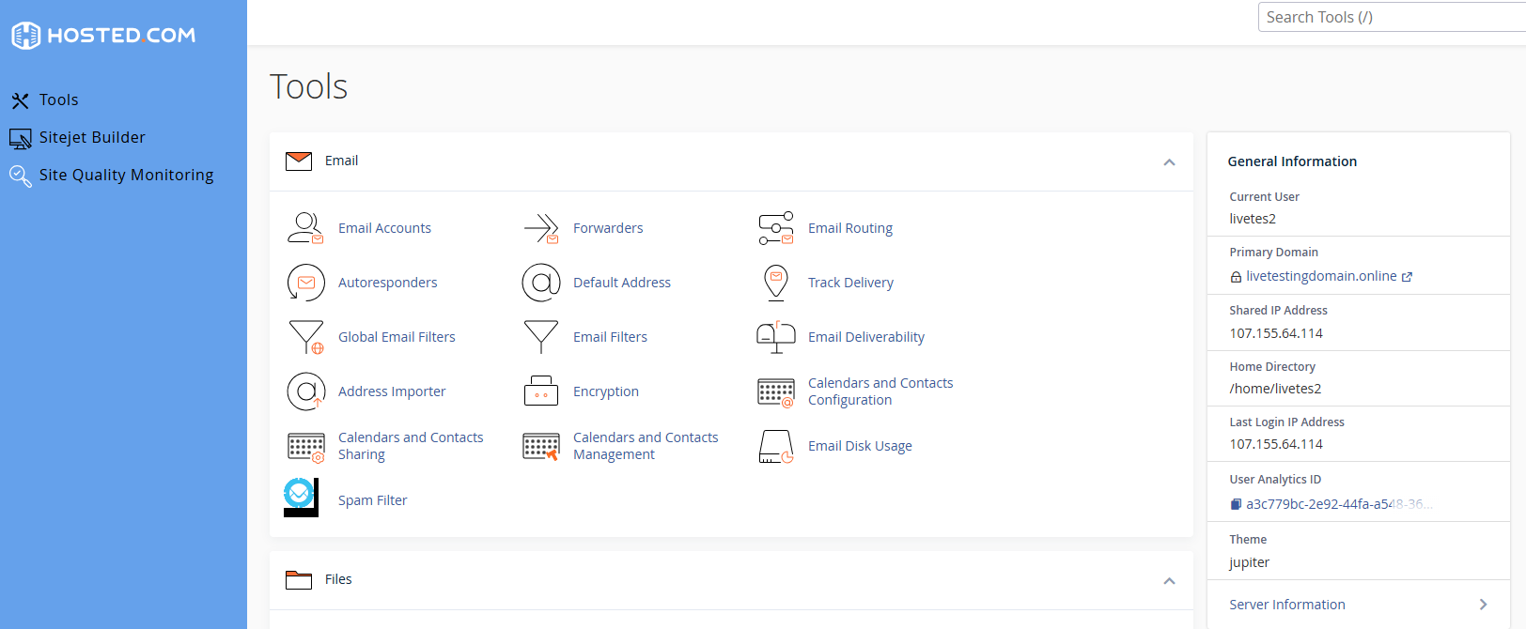Click the a3c779bc analytics ID text

click(x=1339, y=504)
